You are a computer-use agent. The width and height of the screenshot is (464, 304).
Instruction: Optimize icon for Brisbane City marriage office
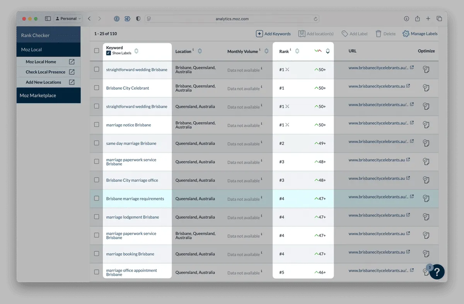click(426, 180)
